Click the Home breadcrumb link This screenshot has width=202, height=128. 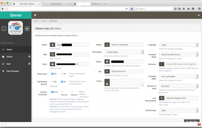36,21
